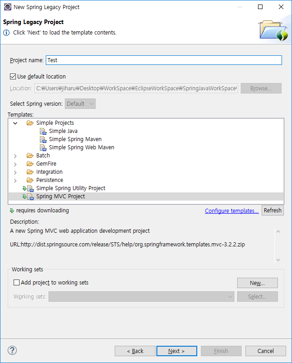Image resolution: width=292 pixels, height=363 pixels.
Task: Click the Select working sets button
Action: (257, 297)
